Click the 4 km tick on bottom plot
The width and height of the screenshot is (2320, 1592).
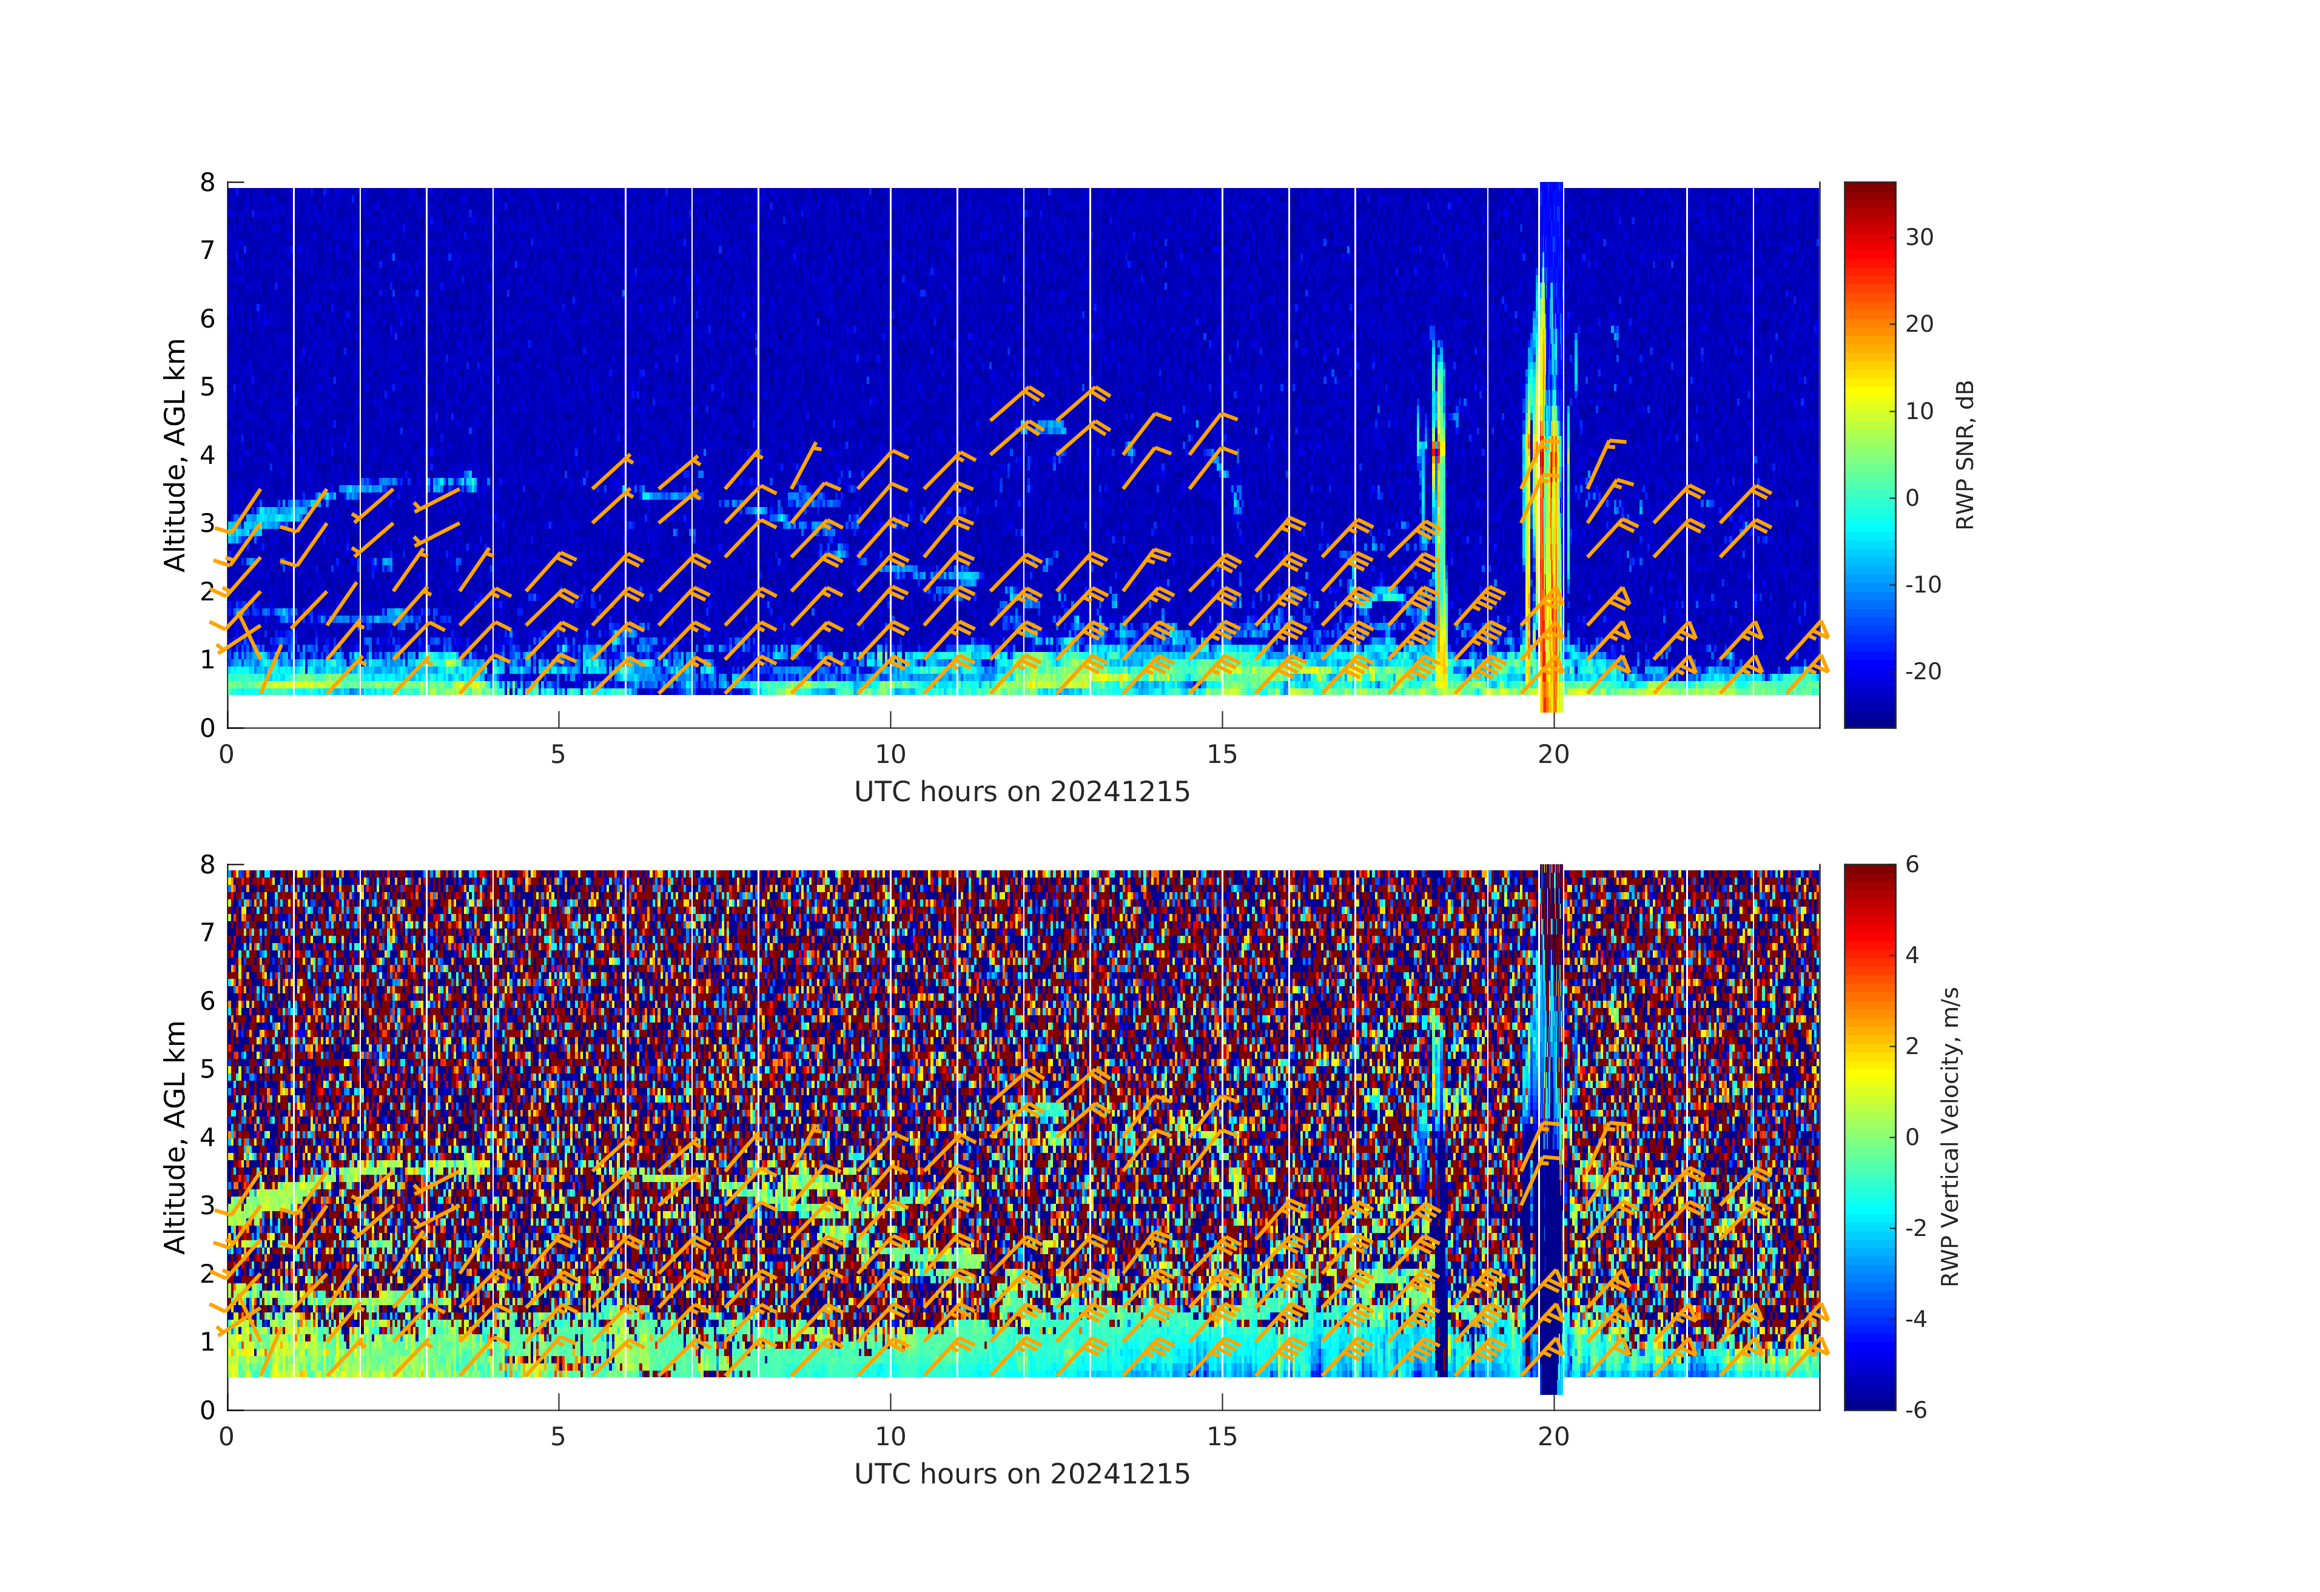point(207,1137)
